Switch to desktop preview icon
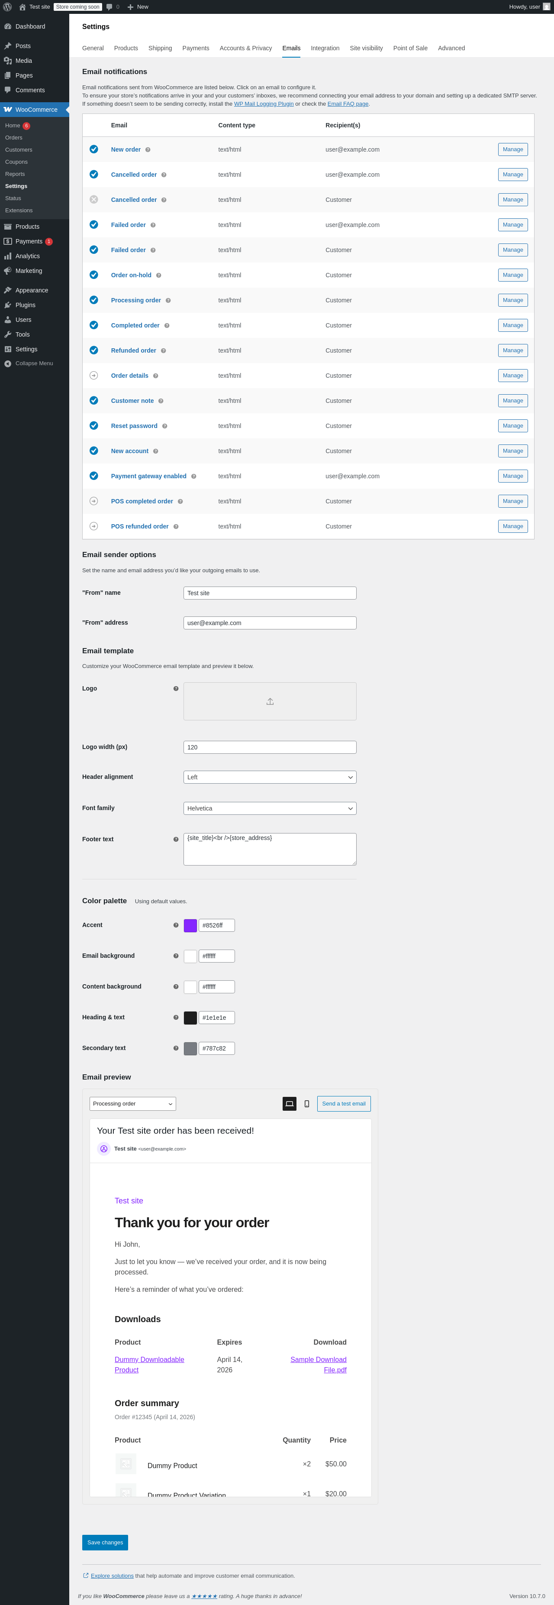Screen dimensions: 554x1605 290,1103
